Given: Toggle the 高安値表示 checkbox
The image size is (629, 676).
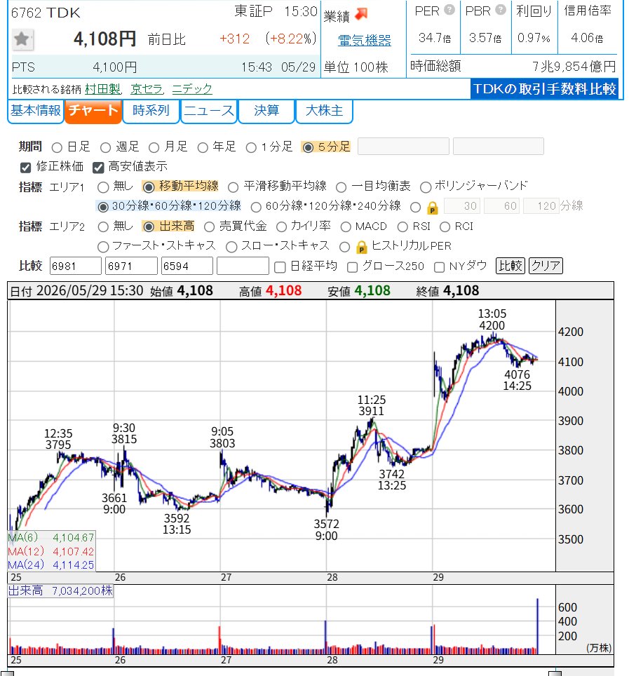Looking at the screenshot, I should click(x=98, y=168).
